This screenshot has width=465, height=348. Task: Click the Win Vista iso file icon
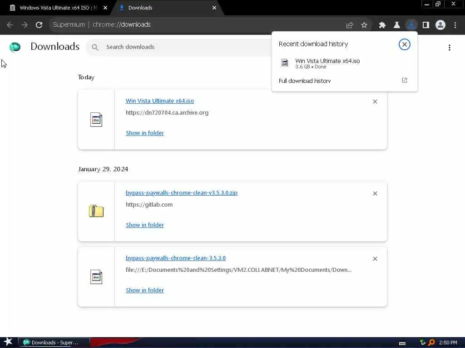click(x=96, y=120)
